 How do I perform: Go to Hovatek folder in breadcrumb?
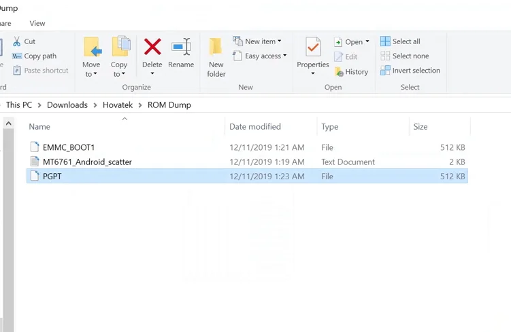click(x=118, y=105)
